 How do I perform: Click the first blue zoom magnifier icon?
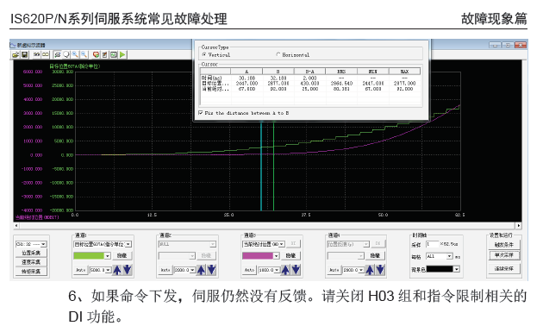tap(75, 54)
